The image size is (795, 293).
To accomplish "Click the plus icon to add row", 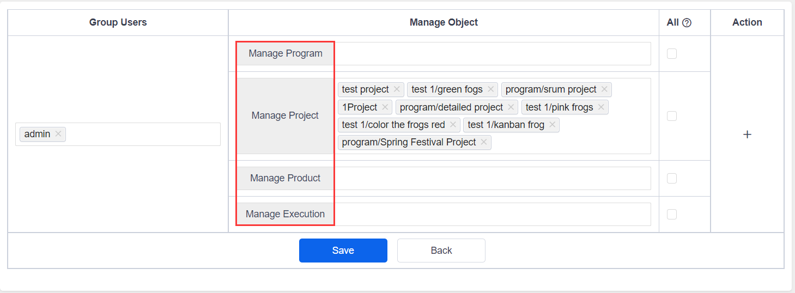I will pos(747,135).
